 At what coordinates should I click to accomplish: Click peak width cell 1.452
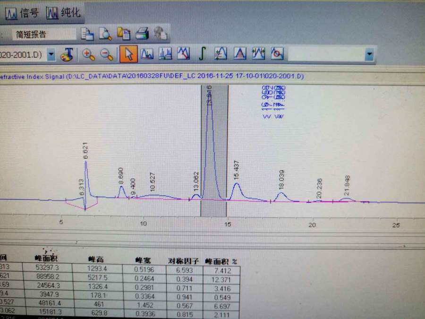(x=145, y=305)
